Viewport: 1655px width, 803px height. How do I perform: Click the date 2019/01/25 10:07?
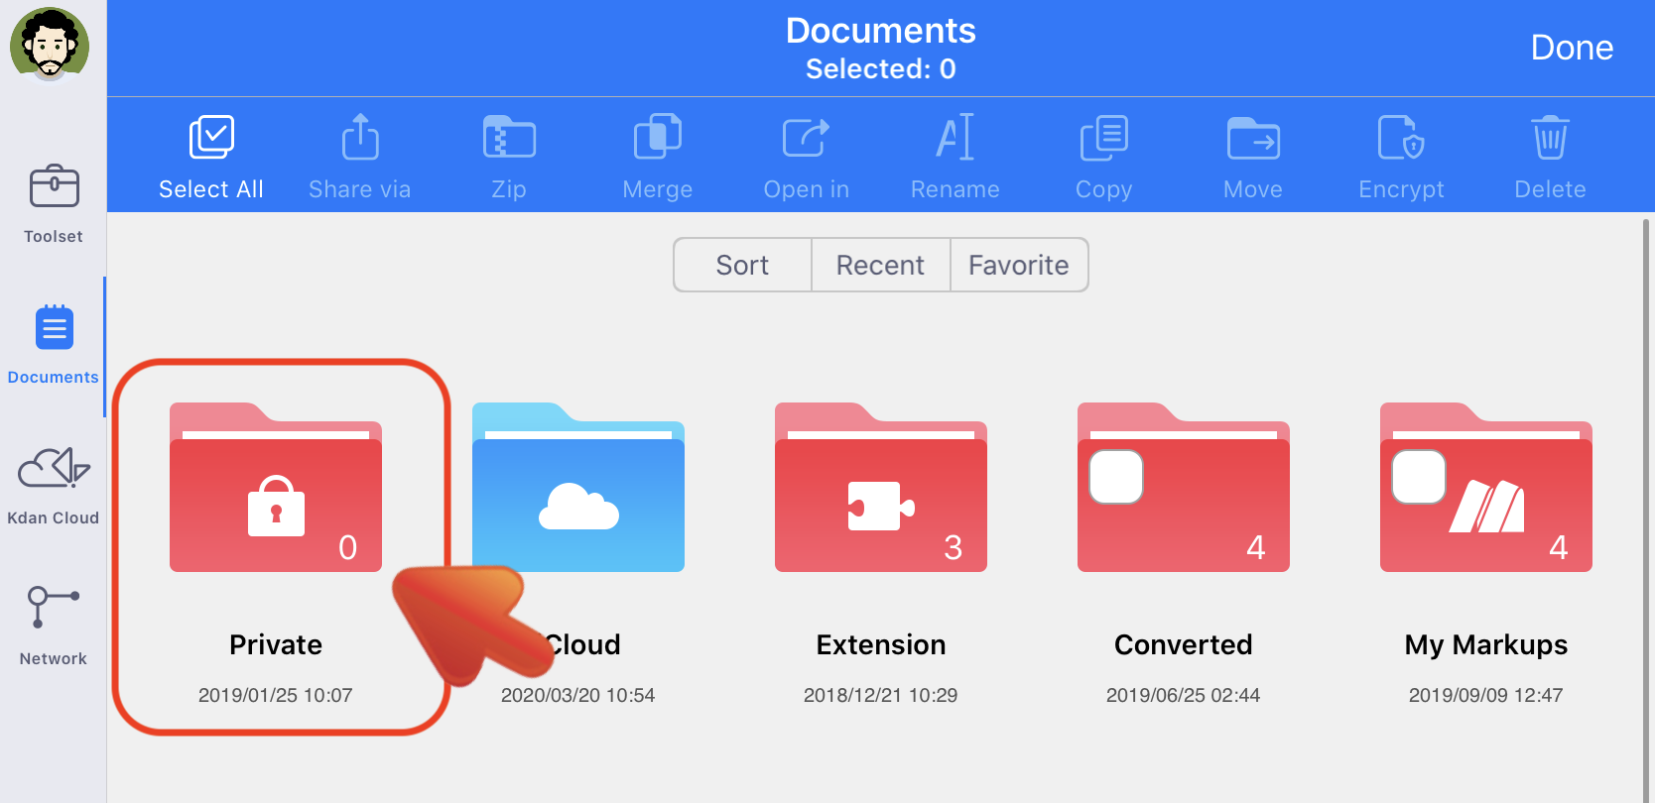coord(276,695)
